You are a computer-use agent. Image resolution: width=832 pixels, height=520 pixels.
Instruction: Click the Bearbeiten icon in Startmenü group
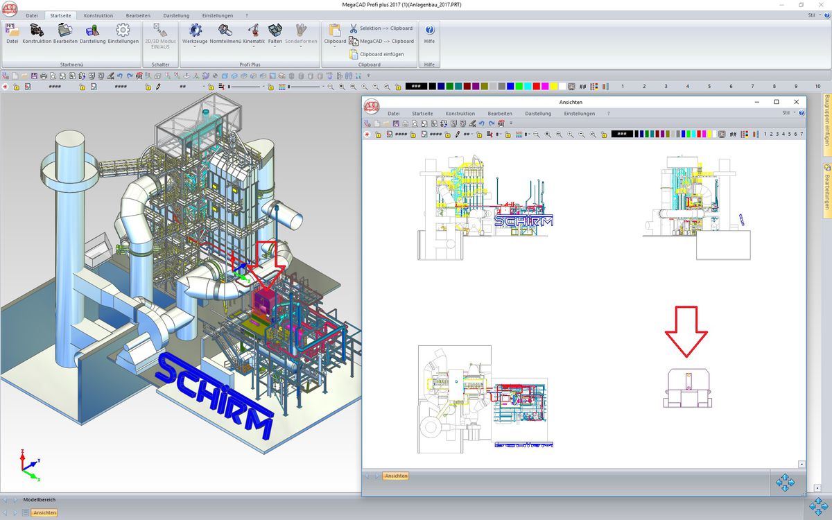coord(65,31)
